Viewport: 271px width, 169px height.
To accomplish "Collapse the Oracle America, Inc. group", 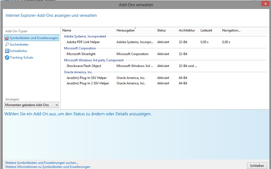I will click(x=78, y=72).
